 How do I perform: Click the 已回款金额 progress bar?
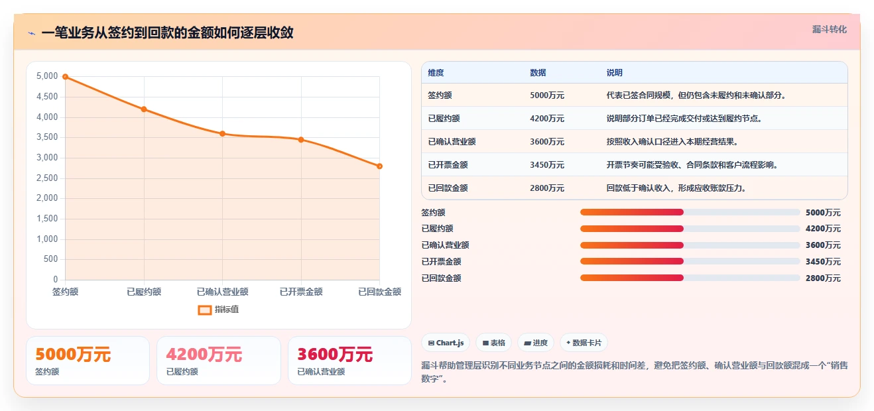[x=690, y=278]
